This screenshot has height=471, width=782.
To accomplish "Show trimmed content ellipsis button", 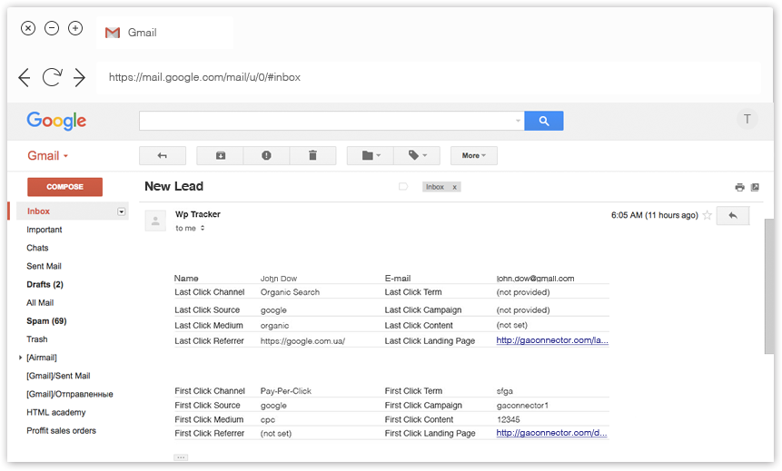I will [181, 457].
